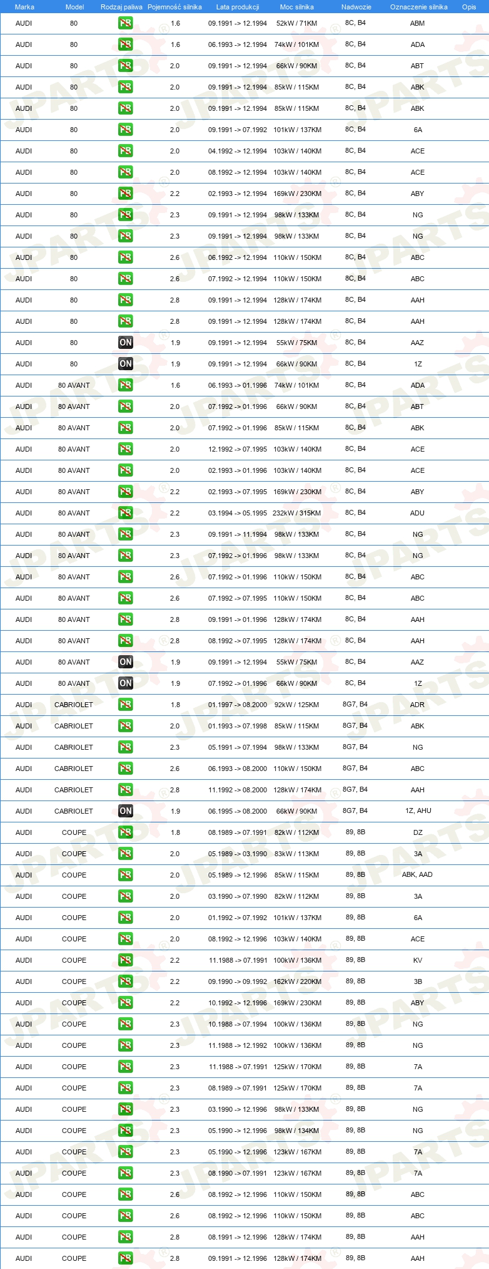Click the Model column header
This screenshot has height=1269, width=489.
74,7
